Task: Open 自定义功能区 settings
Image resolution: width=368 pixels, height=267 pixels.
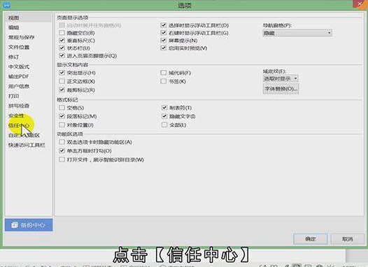Action: [x=24, y=136]
